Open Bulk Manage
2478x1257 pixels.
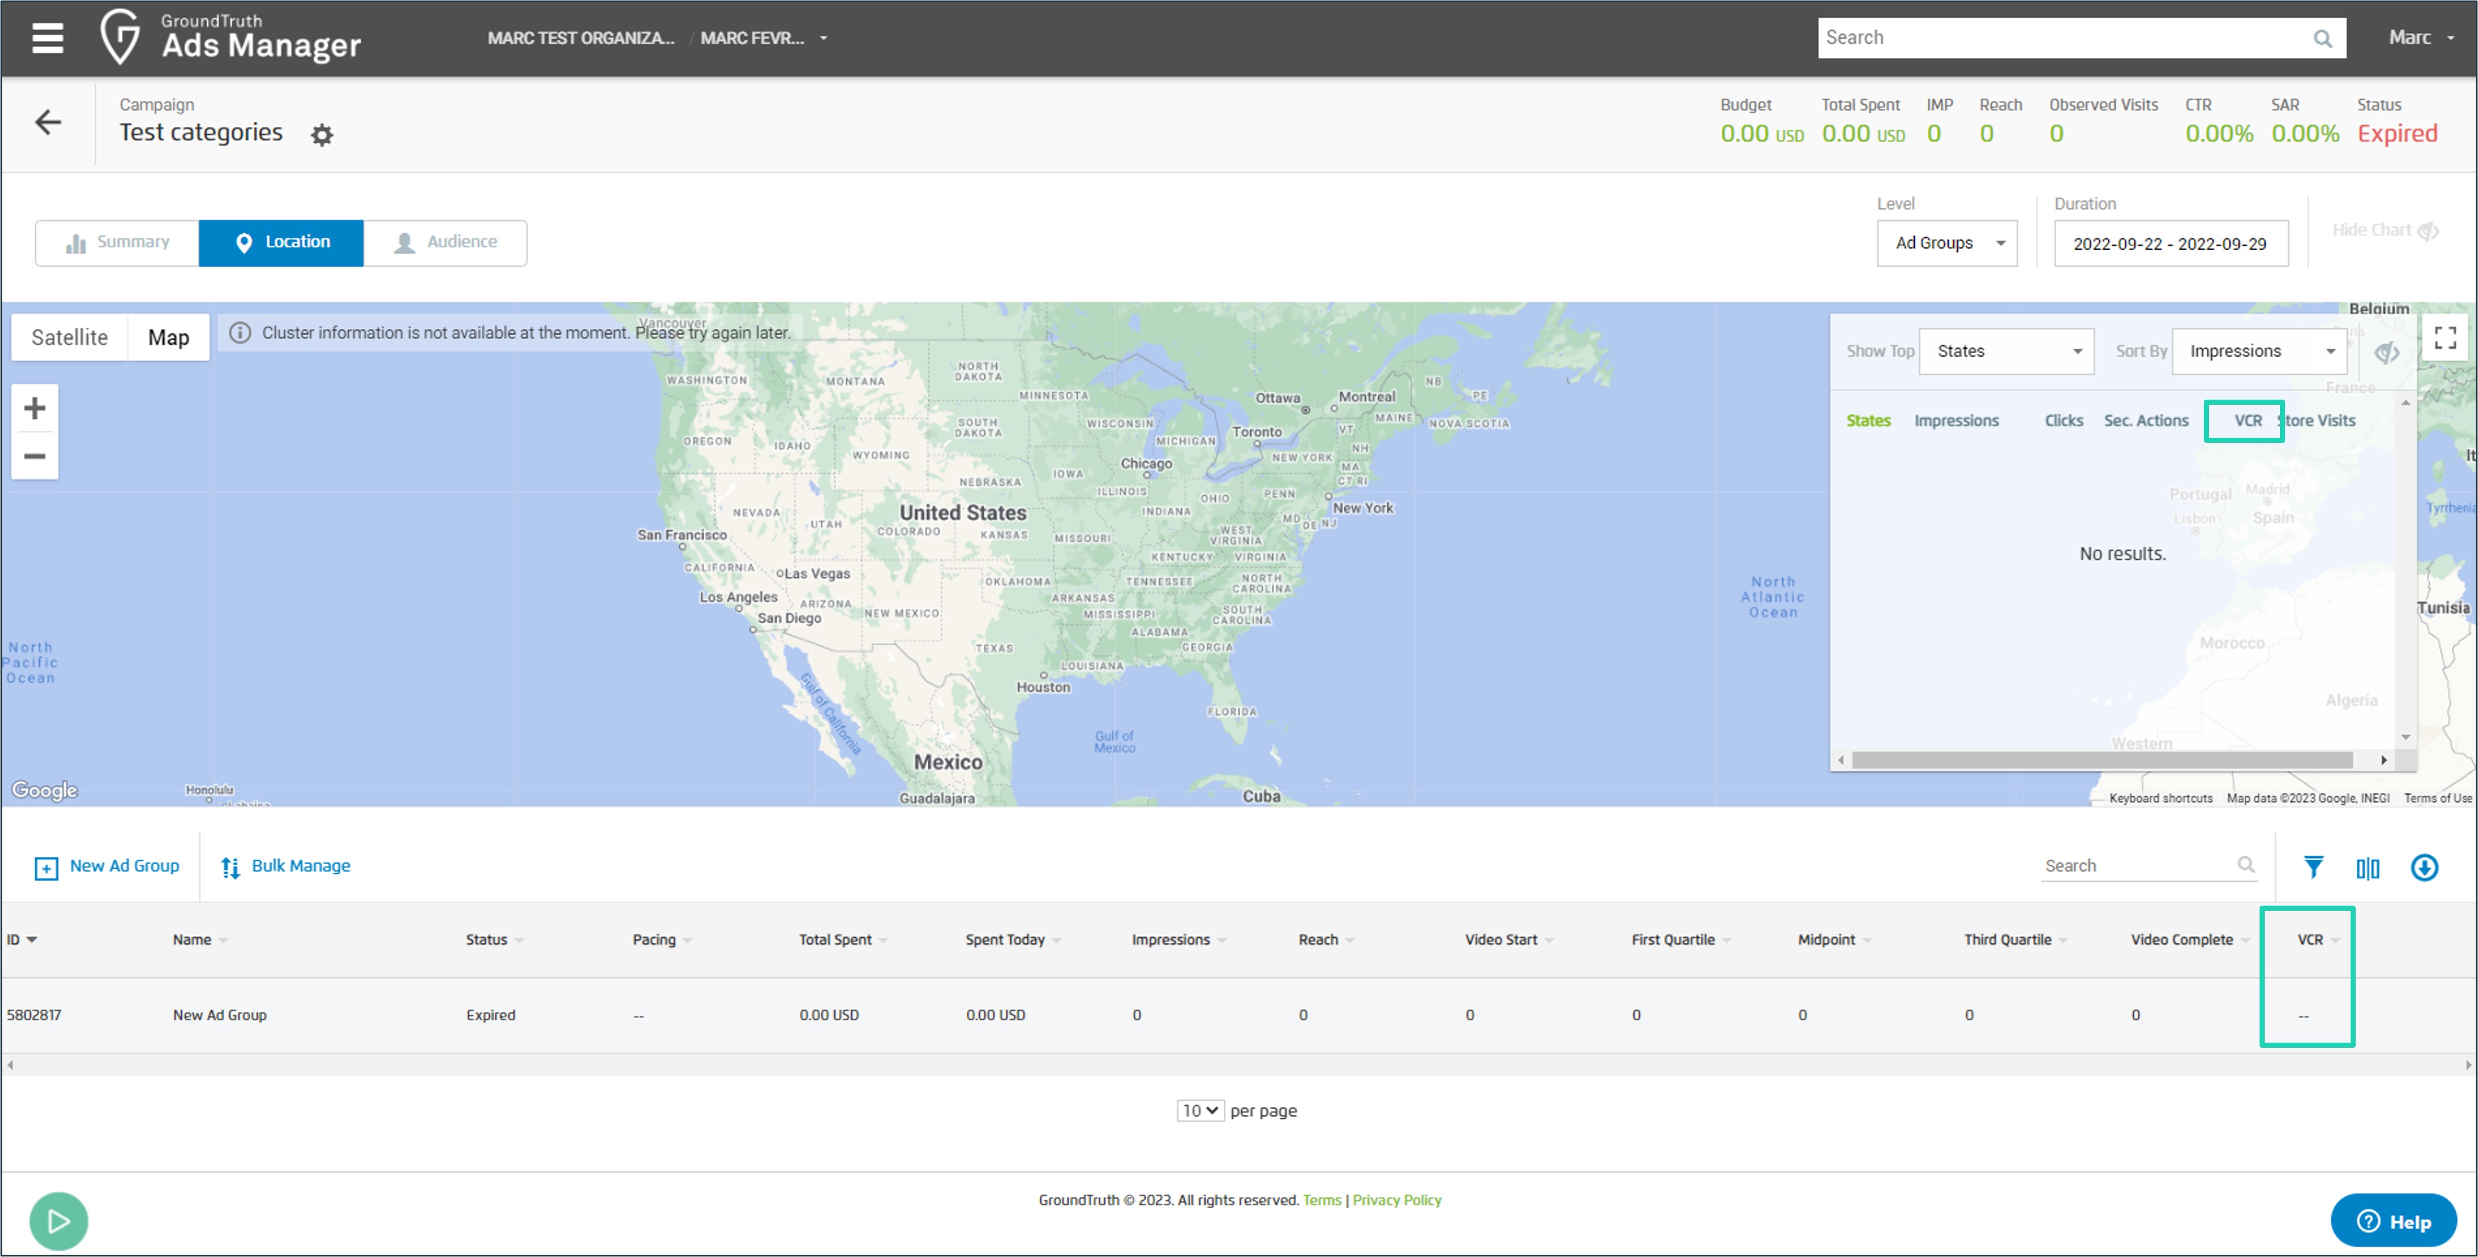pyautogui.click(x=286, y=866)
